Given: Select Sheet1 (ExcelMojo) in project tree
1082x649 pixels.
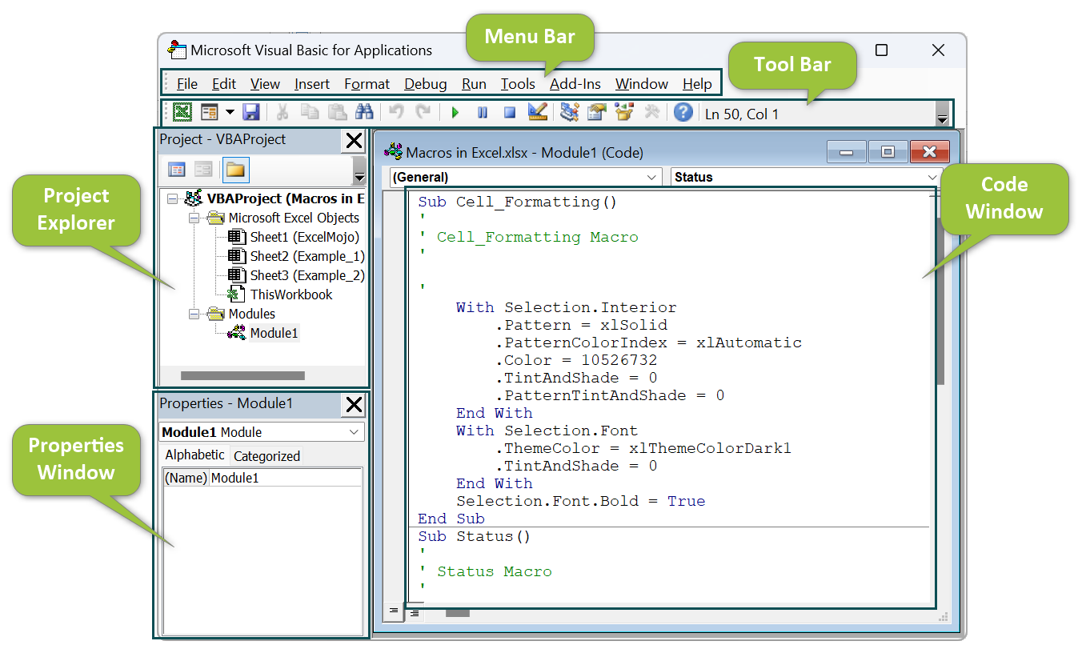Looking at the screenshot, I should point(305,237).
